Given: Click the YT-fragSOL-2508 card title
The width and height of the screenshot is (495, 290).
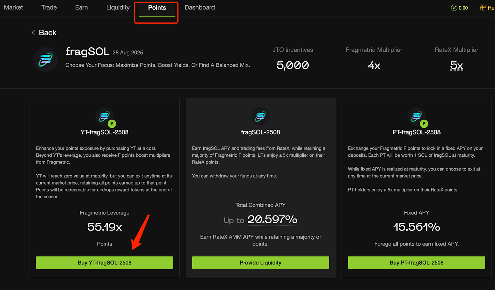Looking at the screenshot, I should point(105,132).
